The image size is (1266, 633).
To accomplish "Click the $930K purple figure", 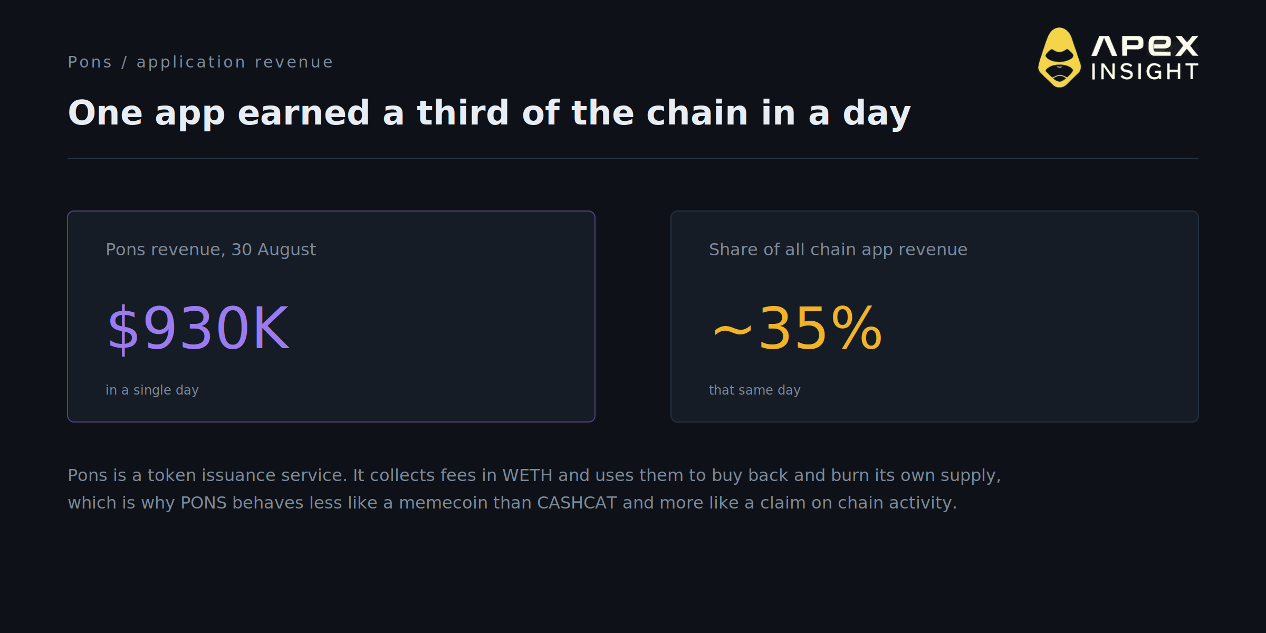I will (x=198, y=328).
